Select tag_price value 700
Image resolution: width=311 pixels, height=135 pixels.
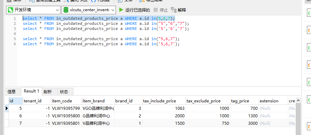pos(245,108)
